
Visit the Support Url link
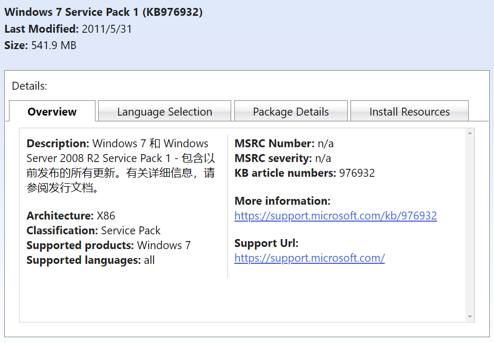(x=310, y=258)
